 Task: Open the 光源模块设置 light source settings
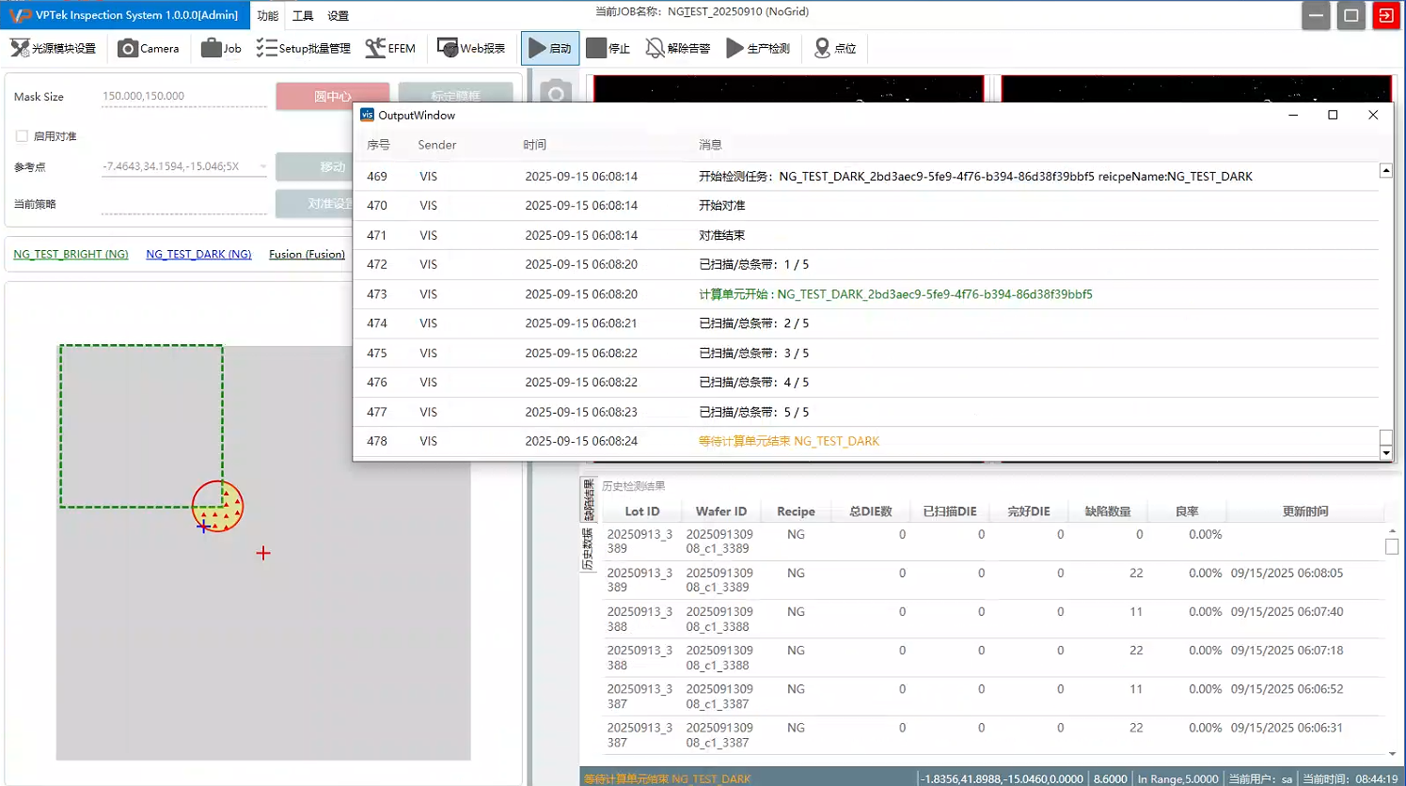(54, 48)
